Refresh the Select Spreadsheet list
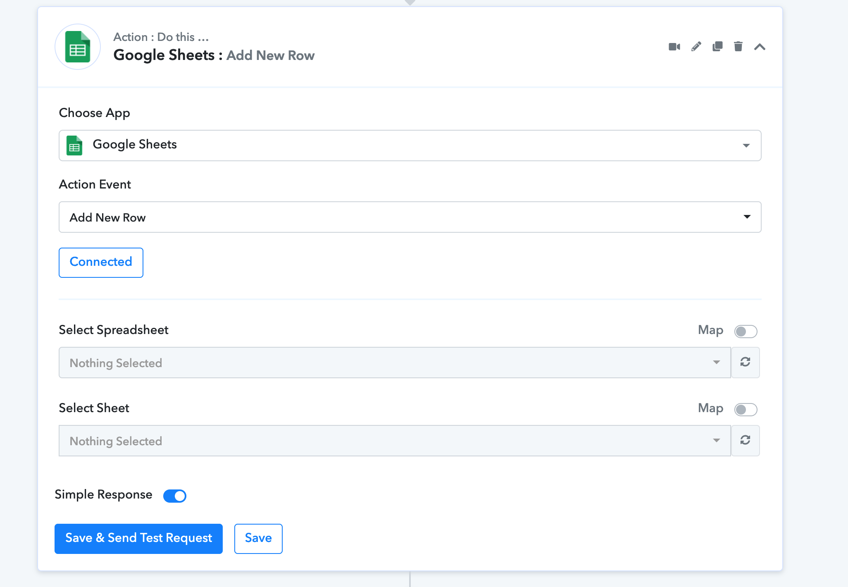The width and height of the screenshot is (848, 587). (746, 363)
